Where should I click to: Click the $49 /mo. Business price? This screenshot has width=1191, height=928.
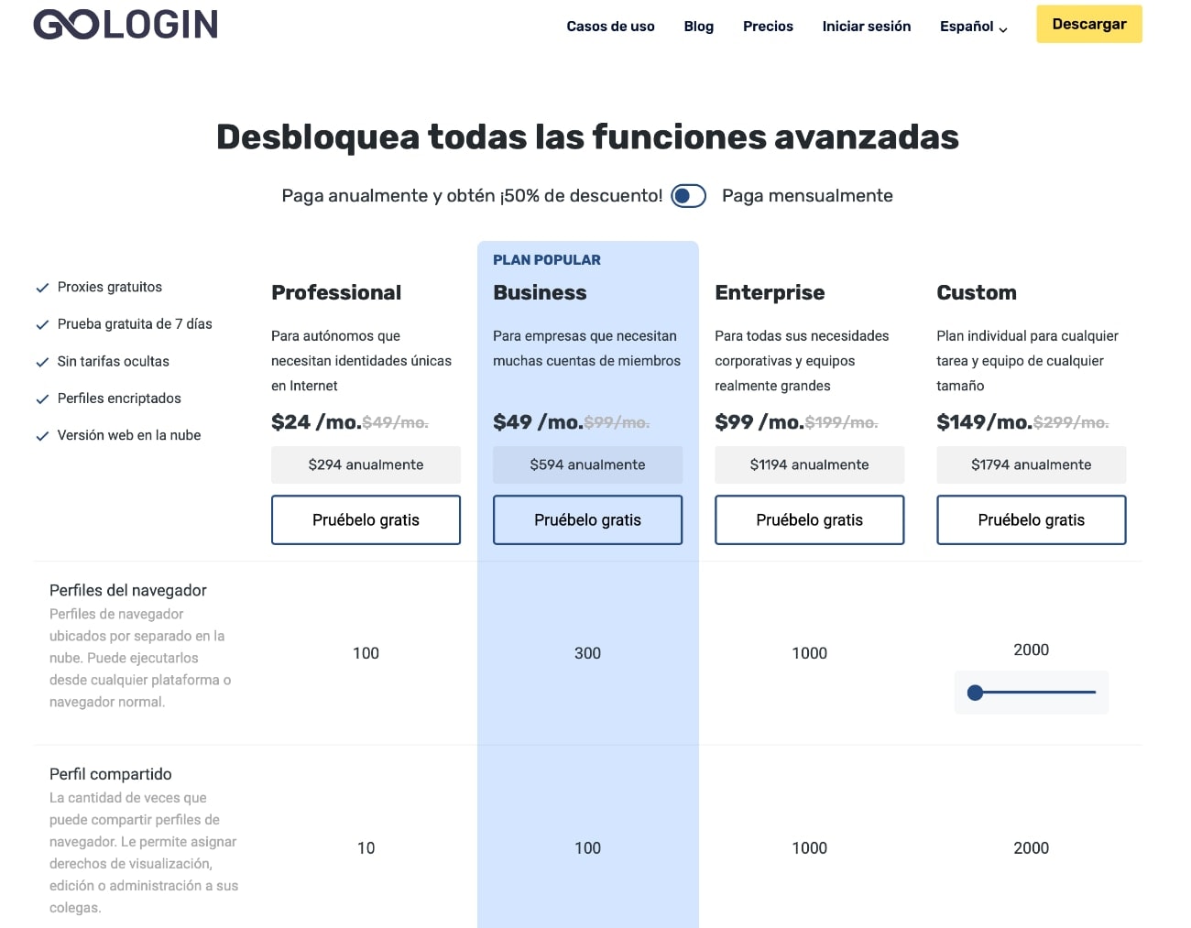point(538,421)
